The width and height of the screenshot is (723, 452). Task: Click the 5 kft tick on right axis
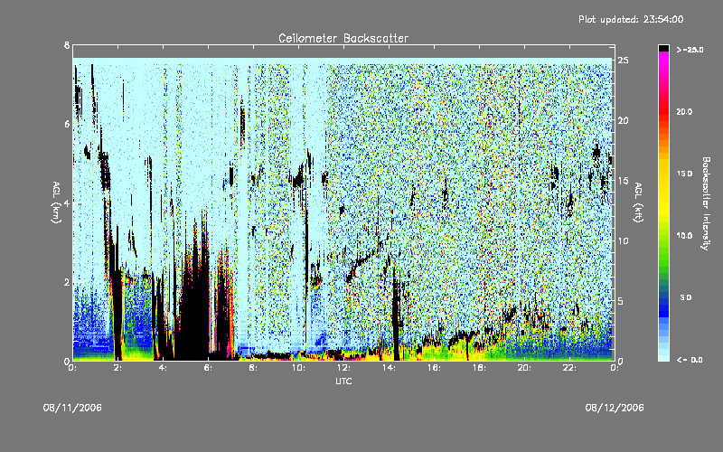coord(623,301)
